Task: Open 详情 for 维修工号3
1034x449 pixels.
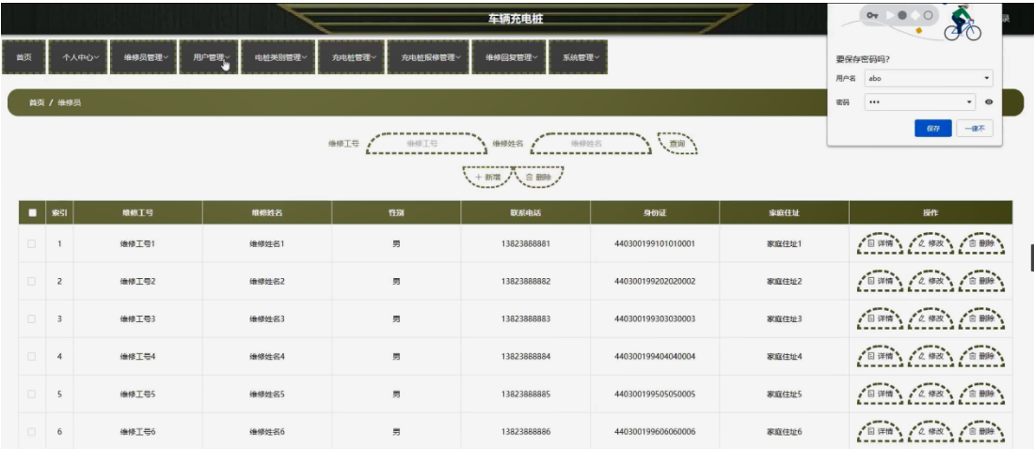Action: pos(881,318)
